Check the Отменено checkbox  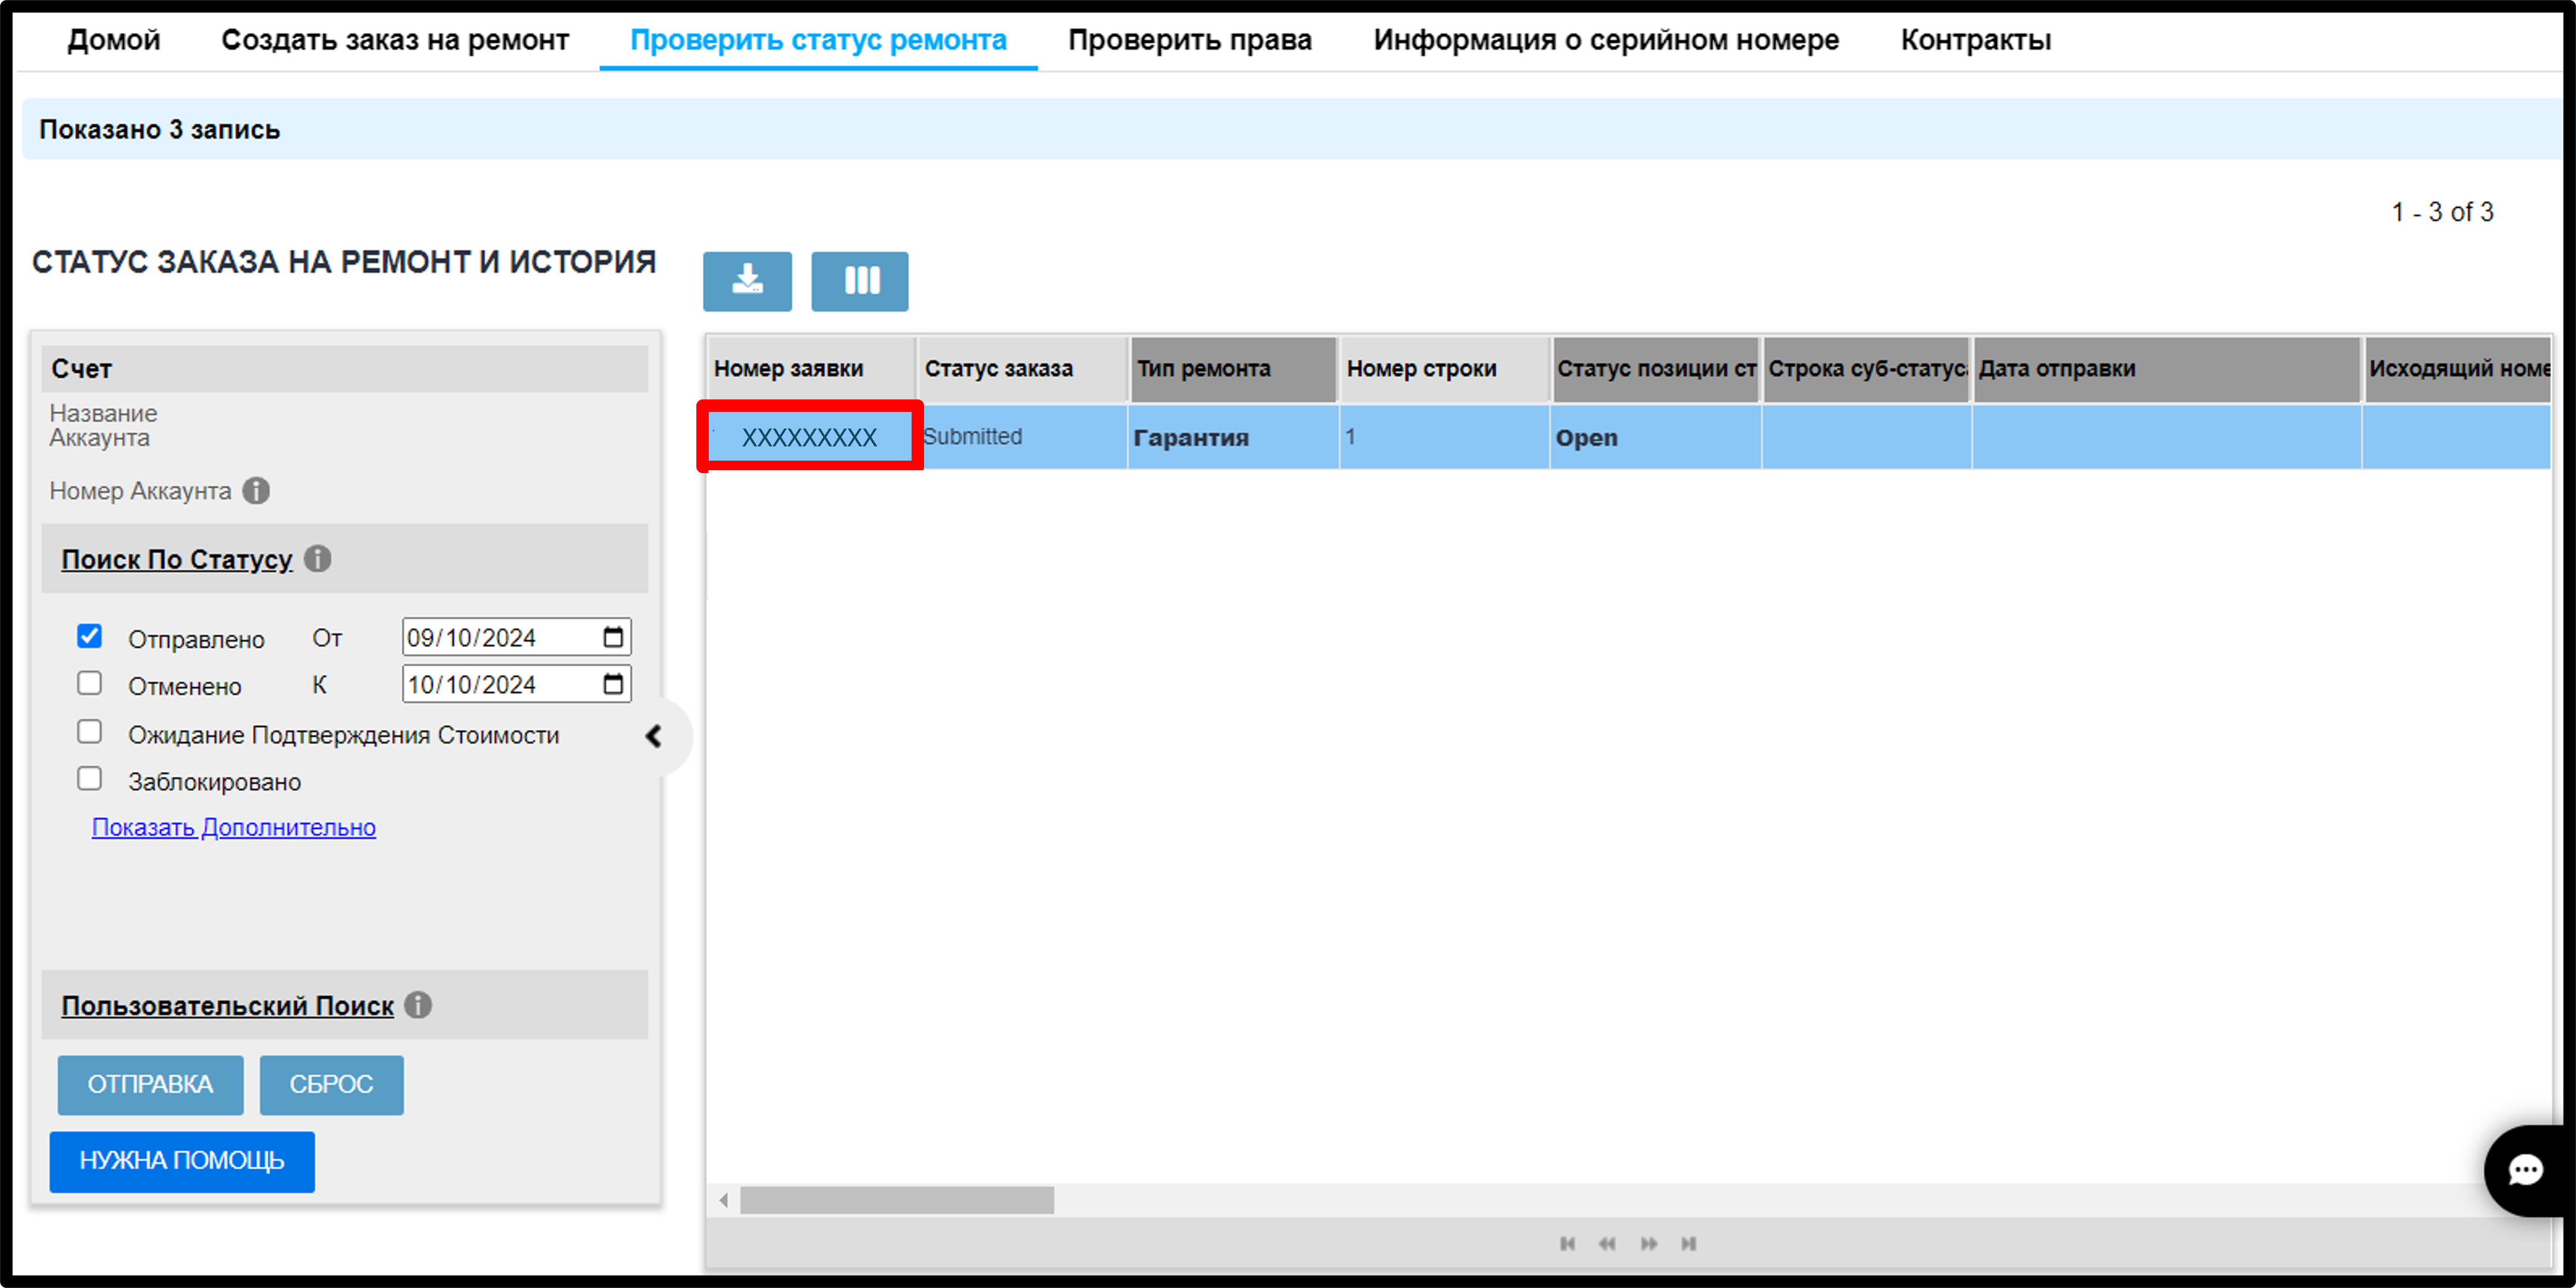point(90,682)
